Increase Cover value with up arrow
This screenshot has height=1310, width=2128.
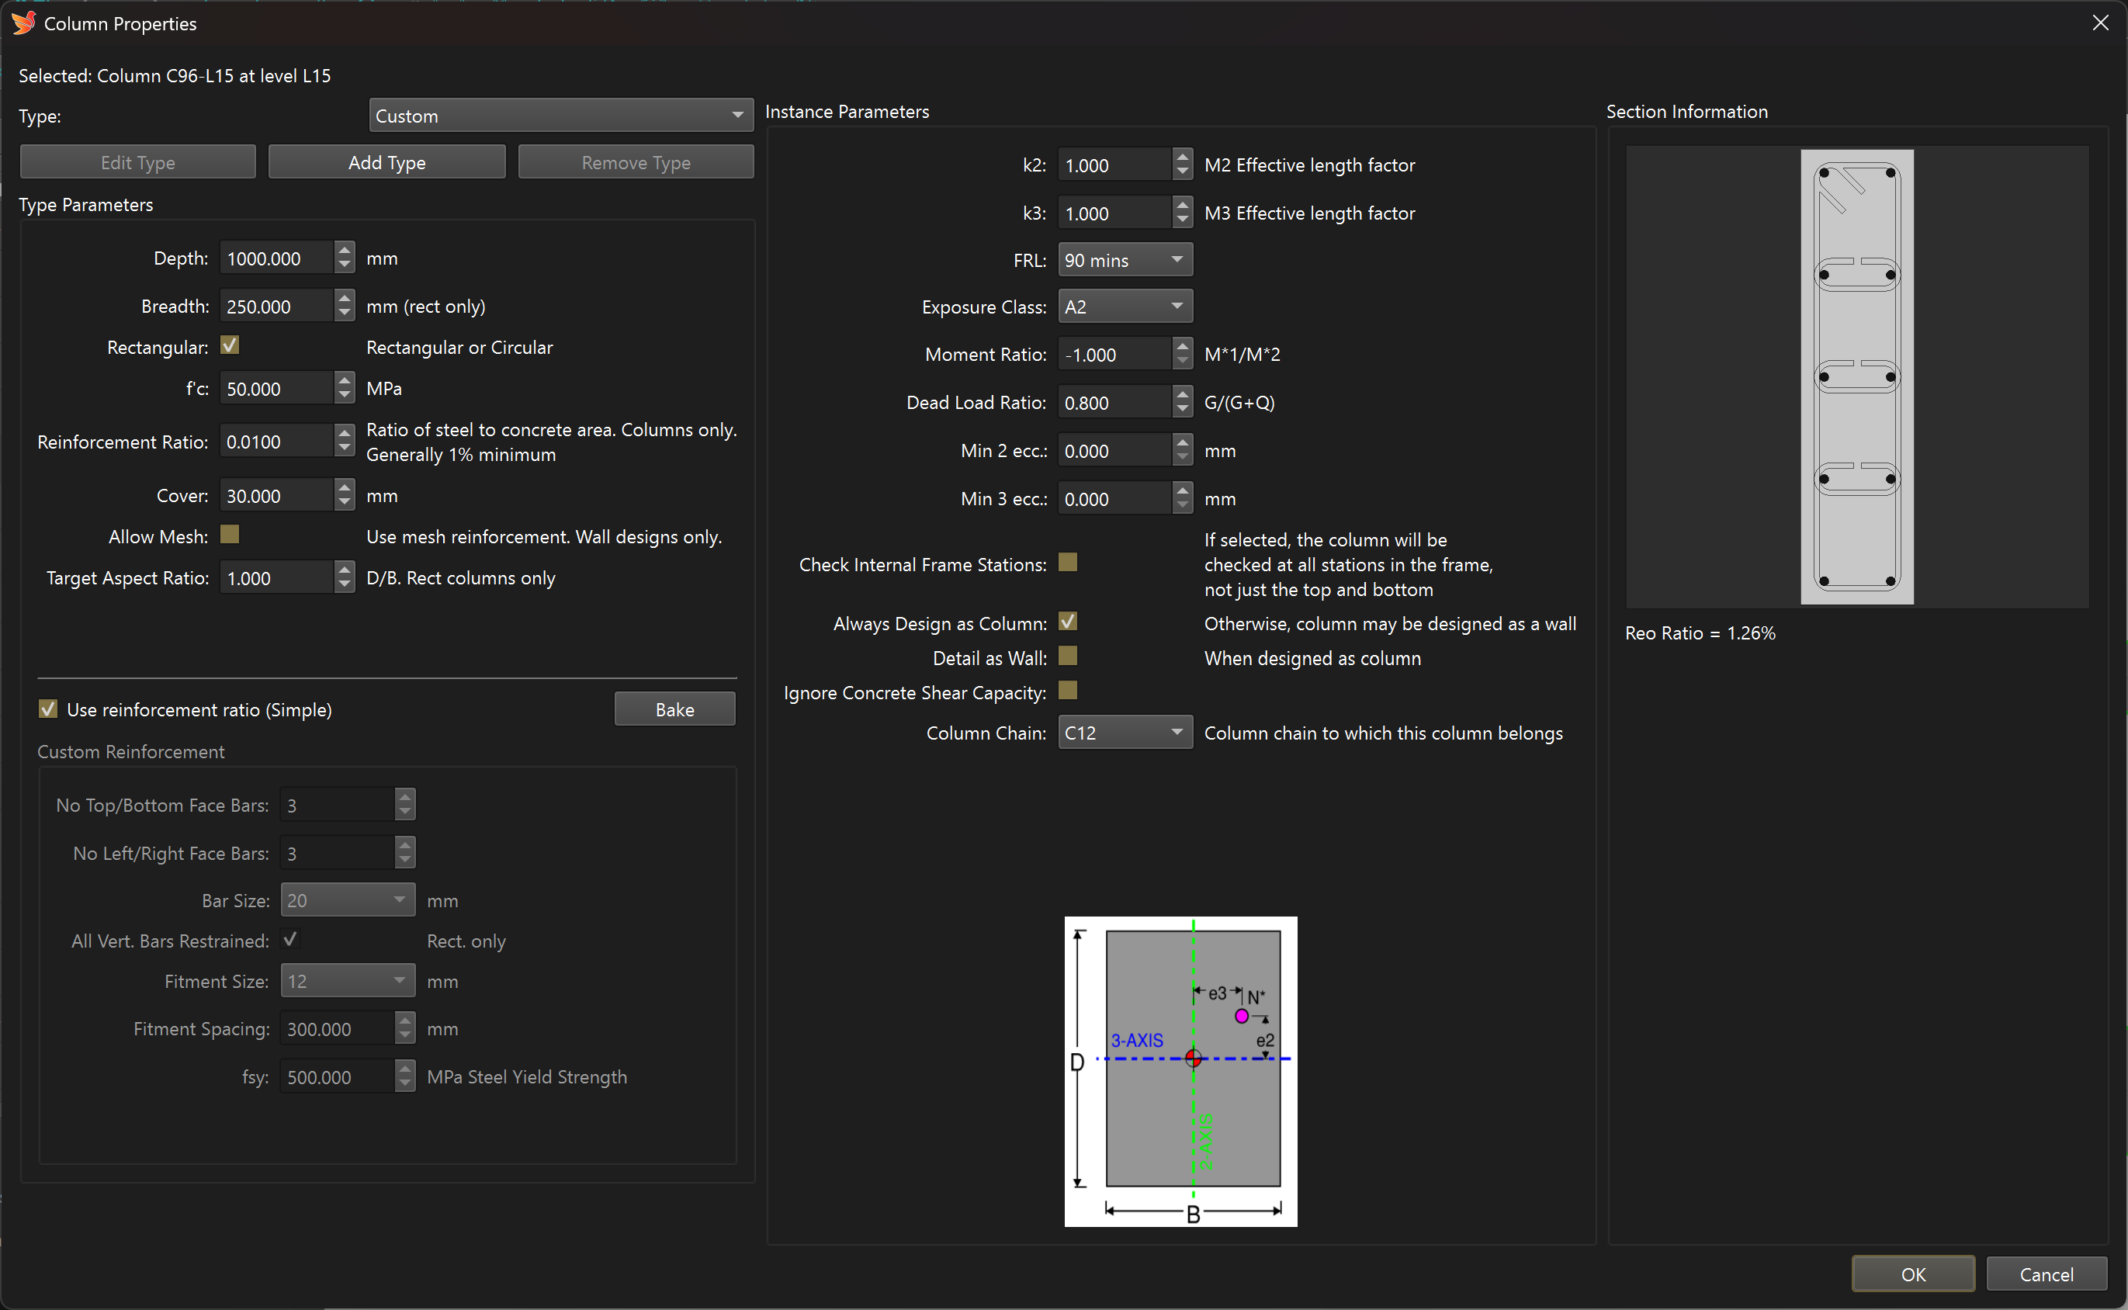pyautogui.click(x=345, y=488)
